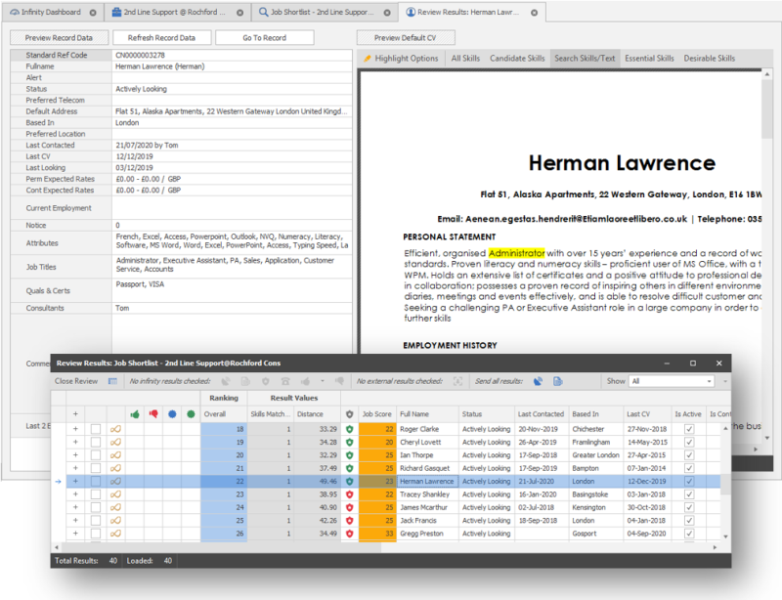Open the Show dropdown set to All
This screenshot has width=782, height=600.
(672, 381)
